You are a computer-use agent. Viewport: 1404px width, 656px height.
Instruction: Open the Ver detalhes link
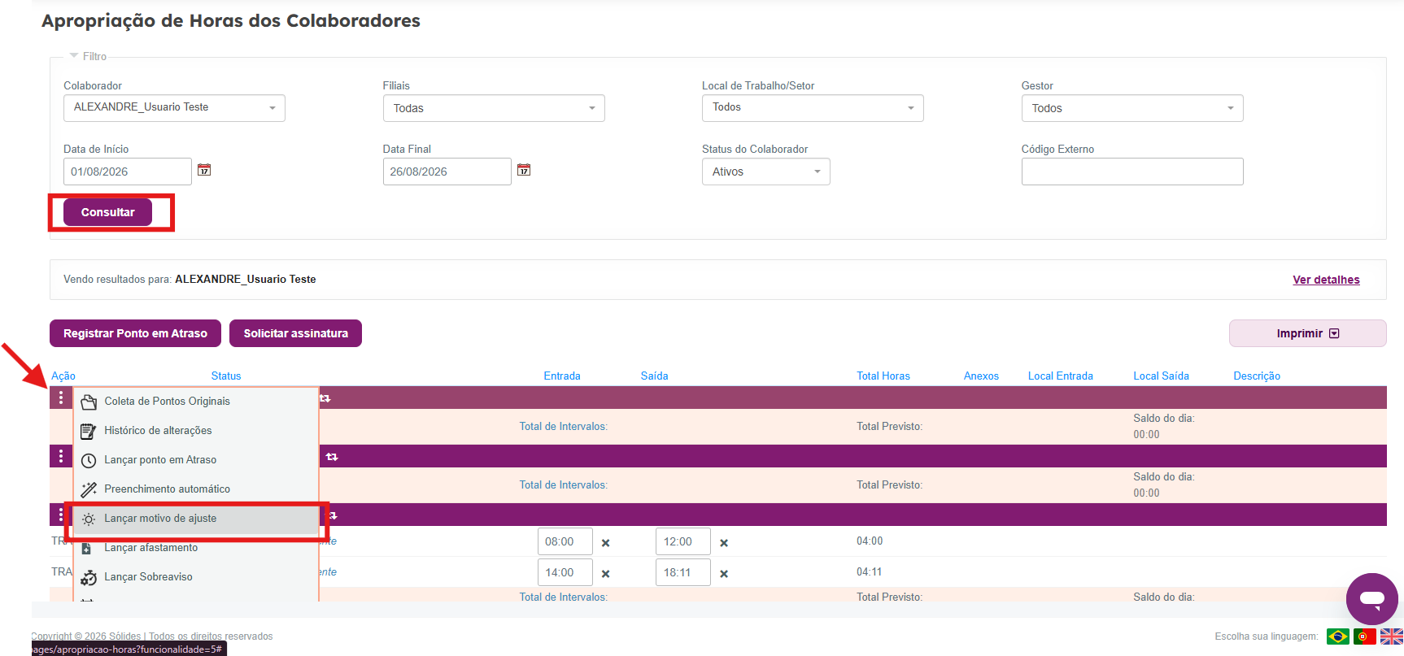click(x=1326, y=280)
